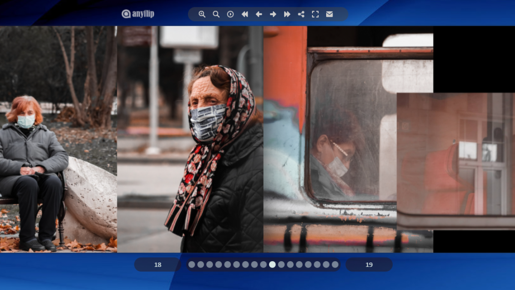The height and width of the screenshot is (290, 515).
Task: Select the highlighted current page dot
Action: point(273,265)
